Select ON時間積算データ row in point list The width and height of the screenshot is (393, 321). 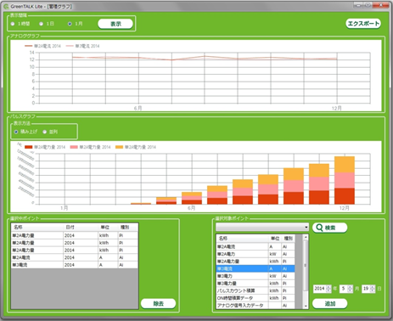255,298
